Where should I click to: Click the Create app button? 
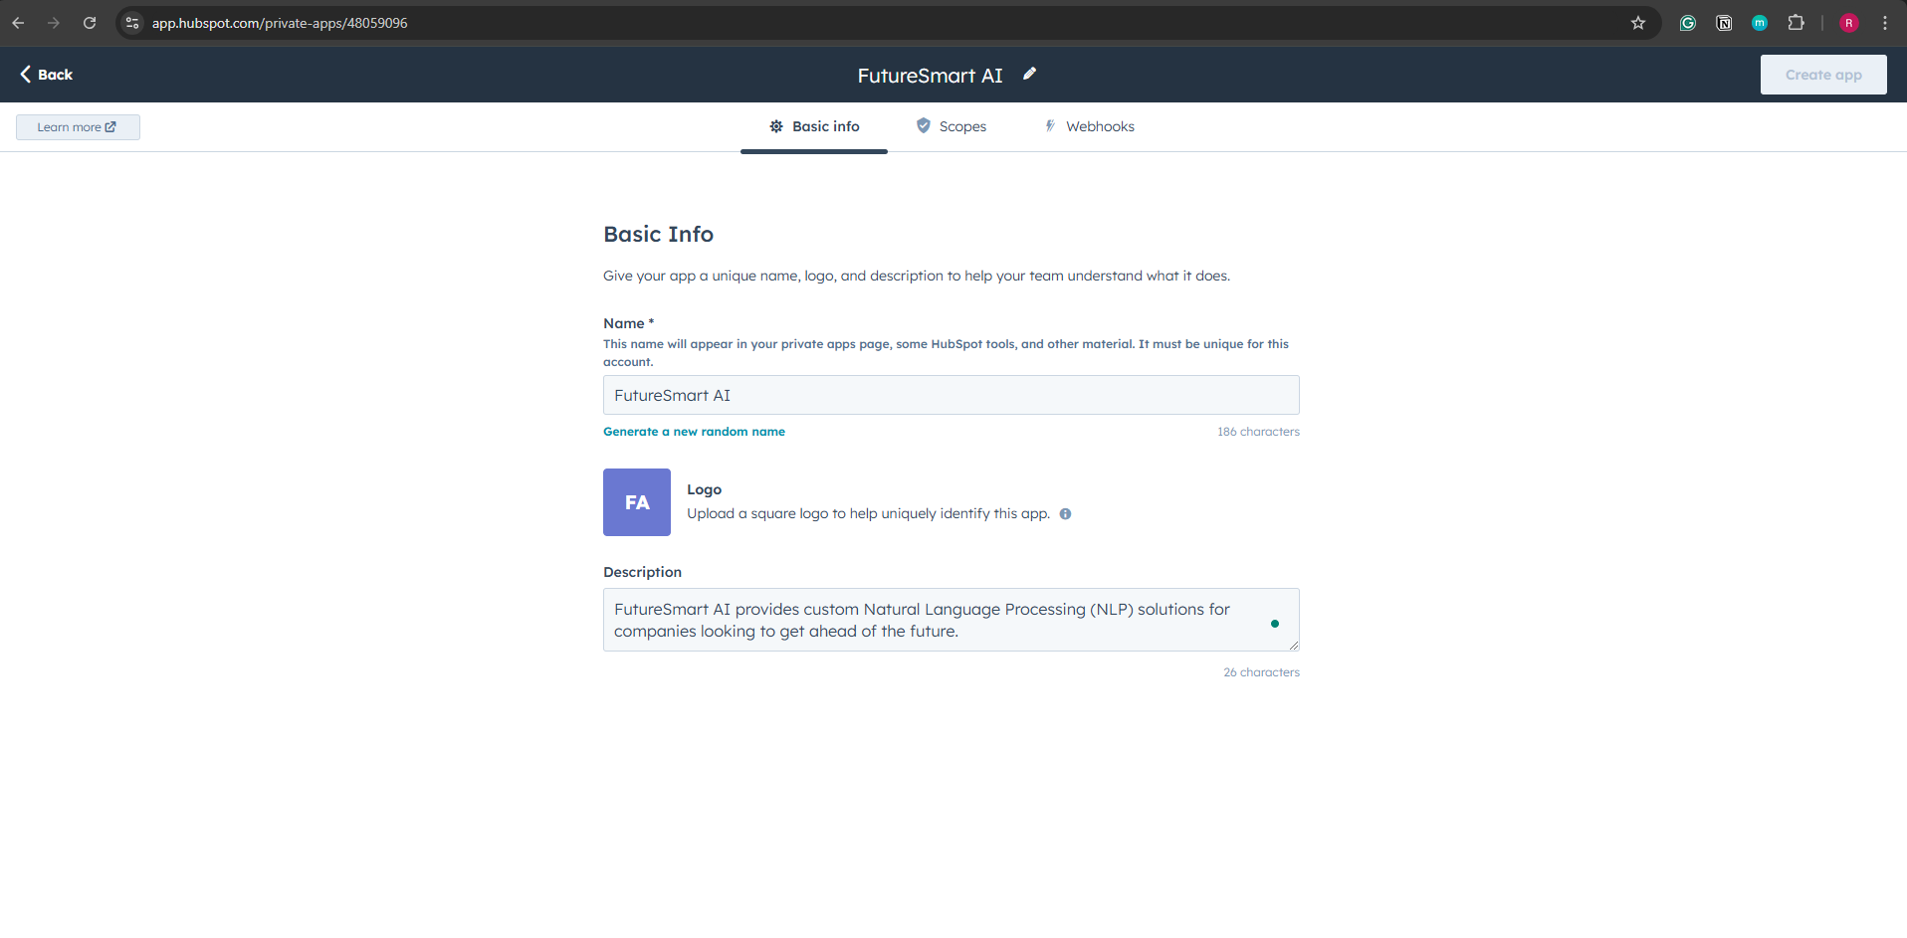(1823, 75)
